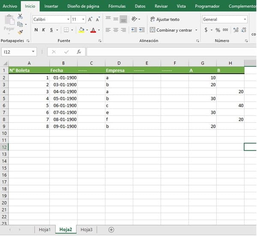Viewport: 257px width, 236px height.
Task: Expand the Combinar y centrar dropdown arrow
Action: (196, 30)
